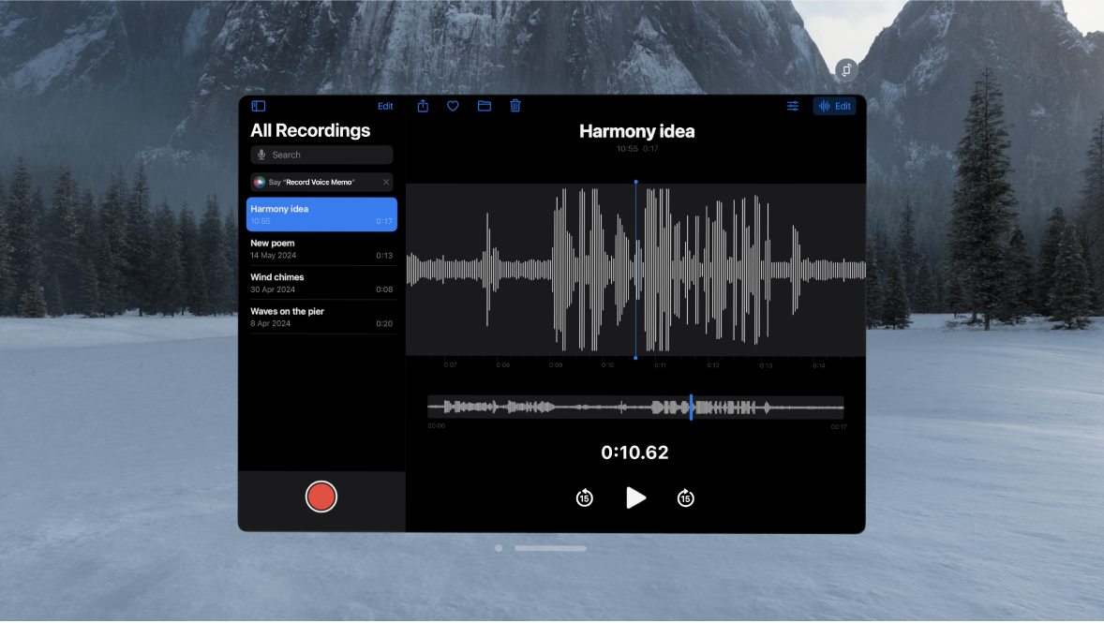
Task: Move the recording to a folder
Action: [x=484, y=106]
